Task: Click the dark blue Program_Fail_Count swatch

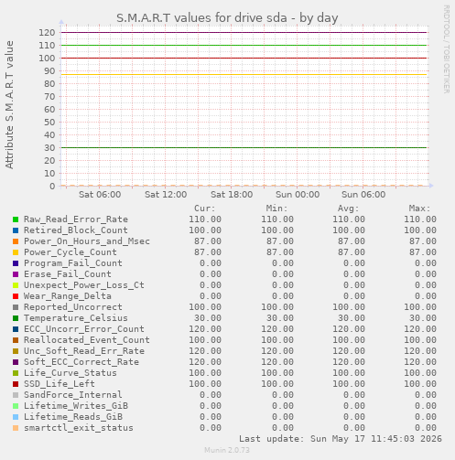Action: click(x=16, y=263)
